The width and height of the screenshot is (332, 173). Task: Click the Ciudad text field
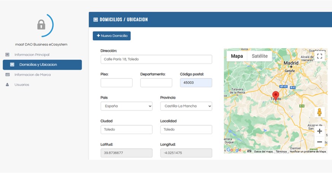pyautogui.click(x=126, y=130)
